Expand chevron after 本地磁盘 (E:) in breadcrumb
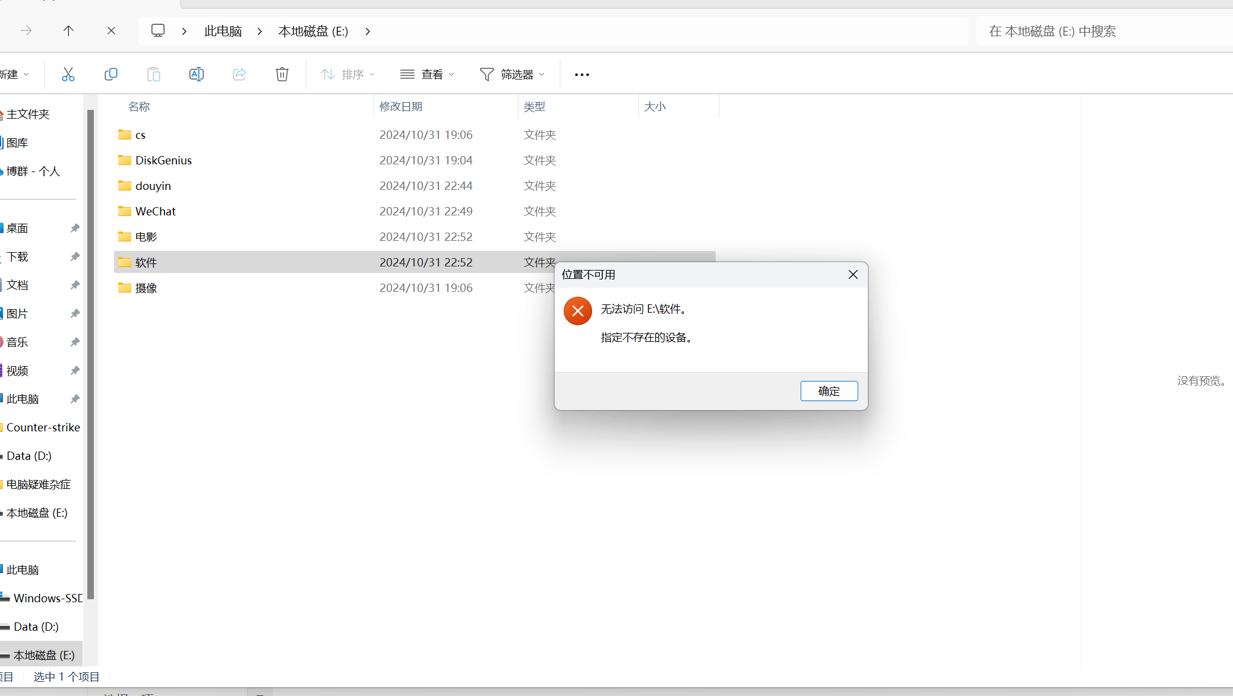The width and height of the screenshot is (1233, 696). coord(368,31)
